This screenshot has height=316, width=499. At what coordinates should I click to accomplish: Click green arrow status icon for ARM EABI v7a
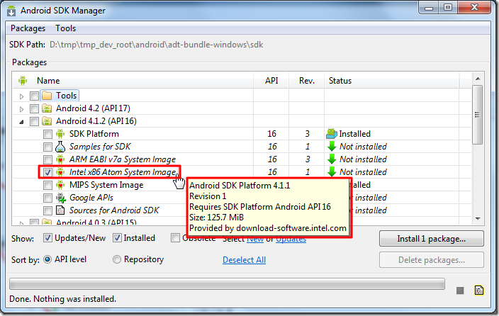tap(332, 159)
